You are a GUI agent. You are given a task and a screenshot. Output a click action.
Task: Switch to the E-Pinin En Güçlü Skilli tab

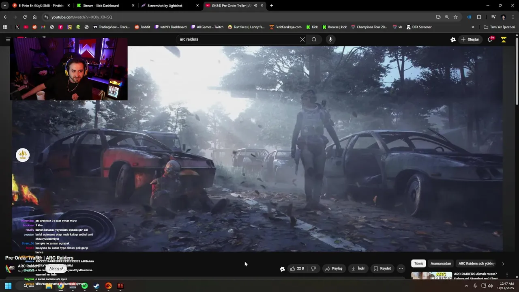point(40,6)
